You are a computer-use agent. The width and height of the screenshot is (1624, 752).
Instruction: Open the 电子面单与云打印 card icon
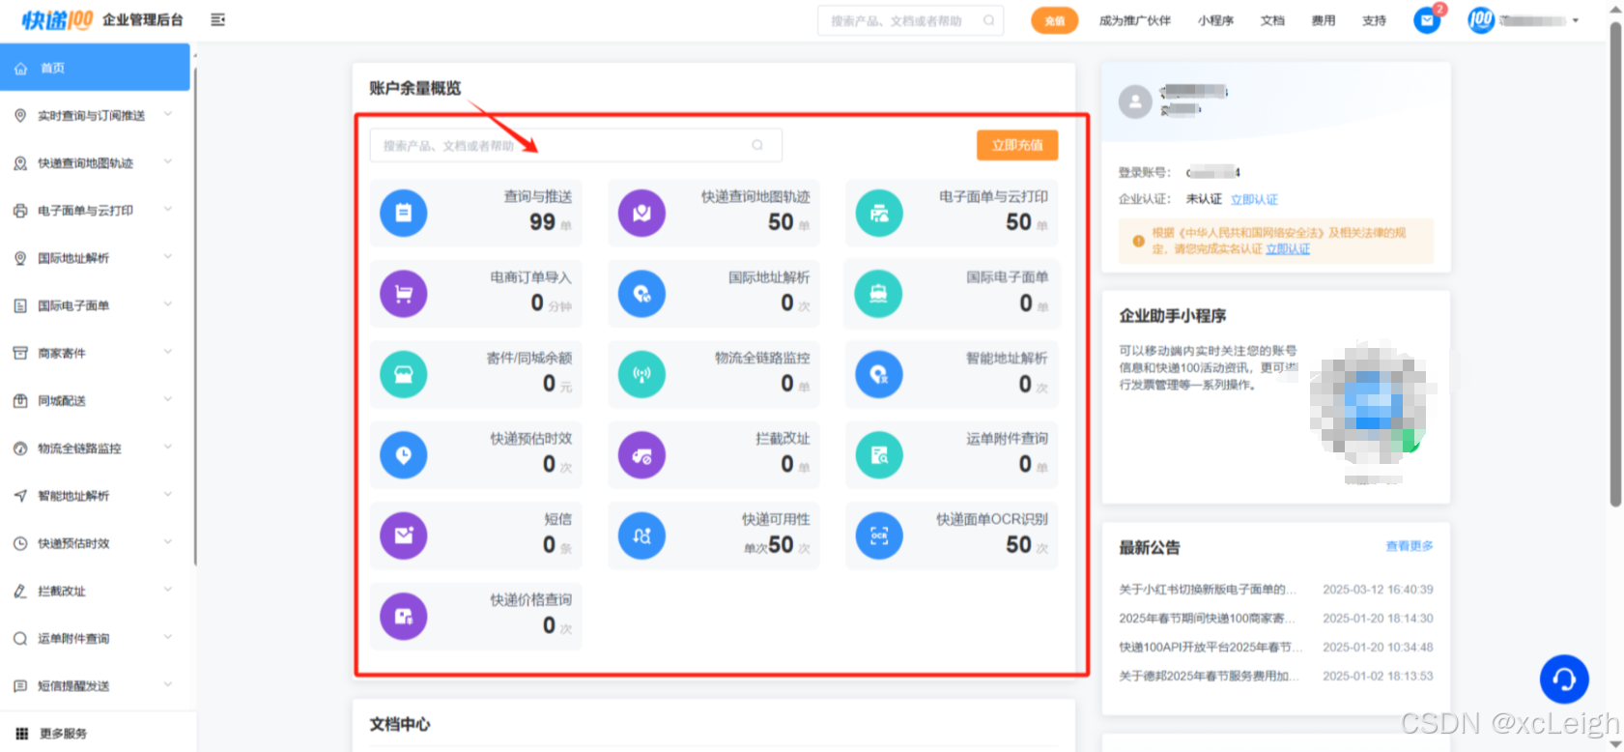click(879, 213)
